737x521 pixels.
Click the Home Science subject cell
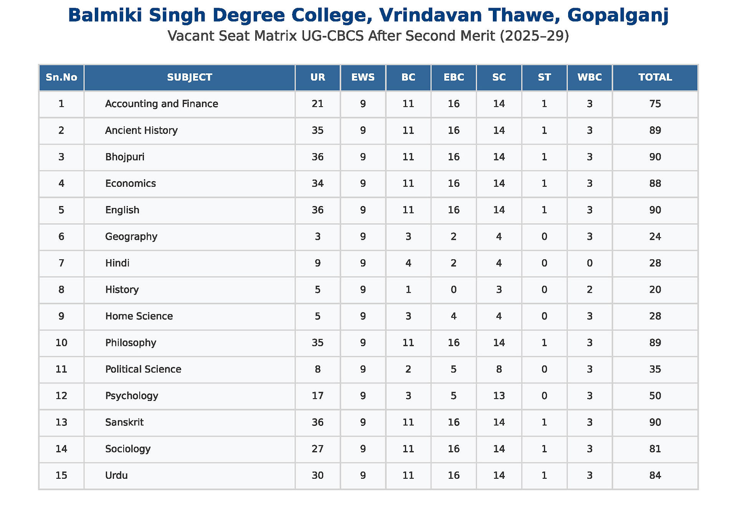189,316
